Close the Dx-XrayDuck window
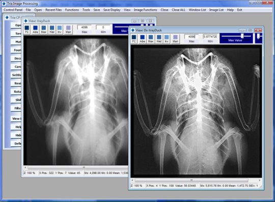 pos(258,31)
